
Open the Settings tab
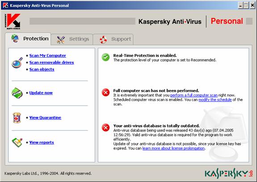click(x=72, y=39)
